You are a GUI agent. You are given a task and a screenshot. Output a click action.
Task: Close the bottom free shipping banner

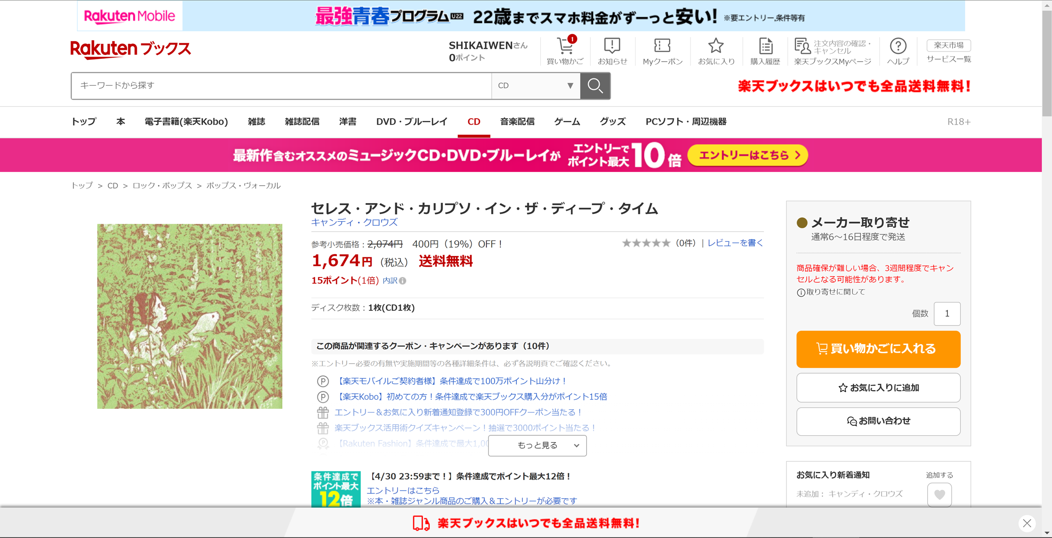tap(1026, 523)
